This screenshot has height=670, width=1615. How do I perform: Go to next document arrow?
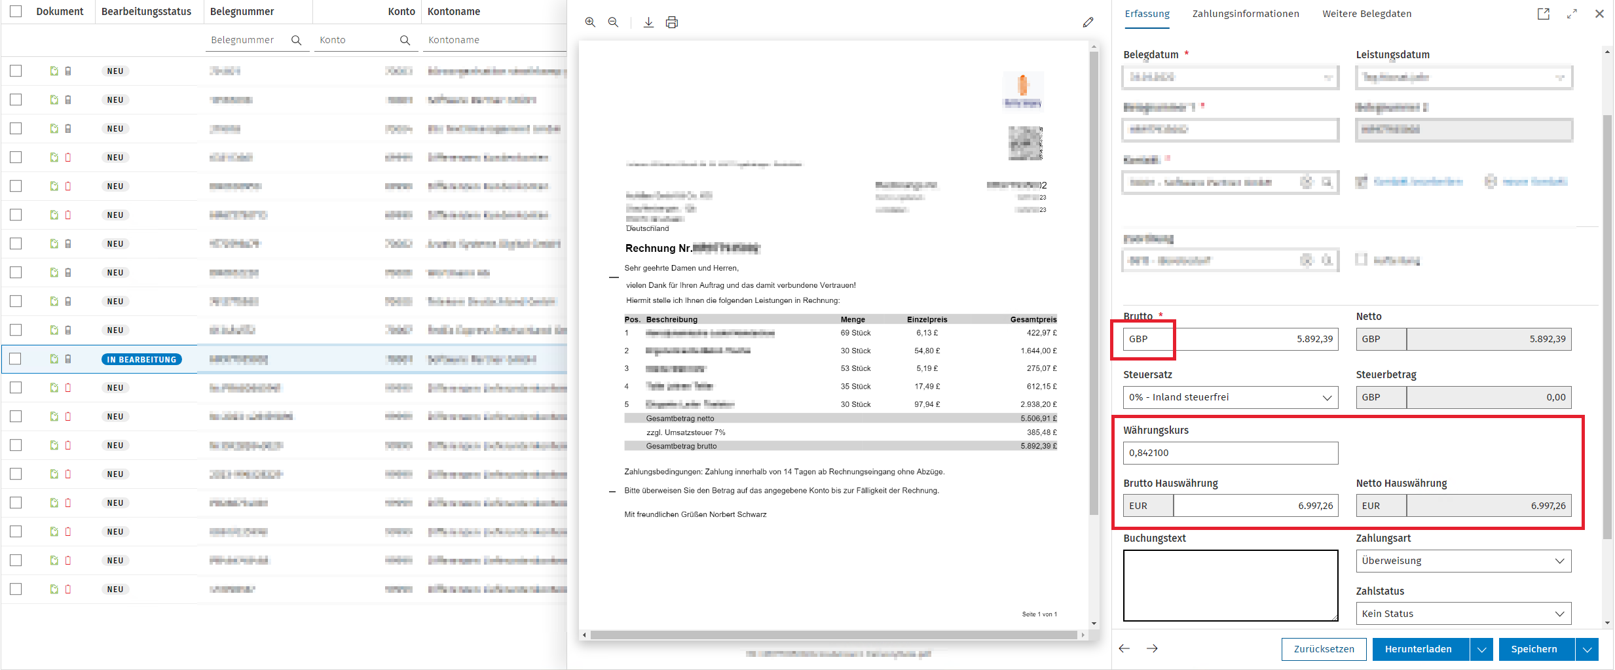tap(1153, 648)
